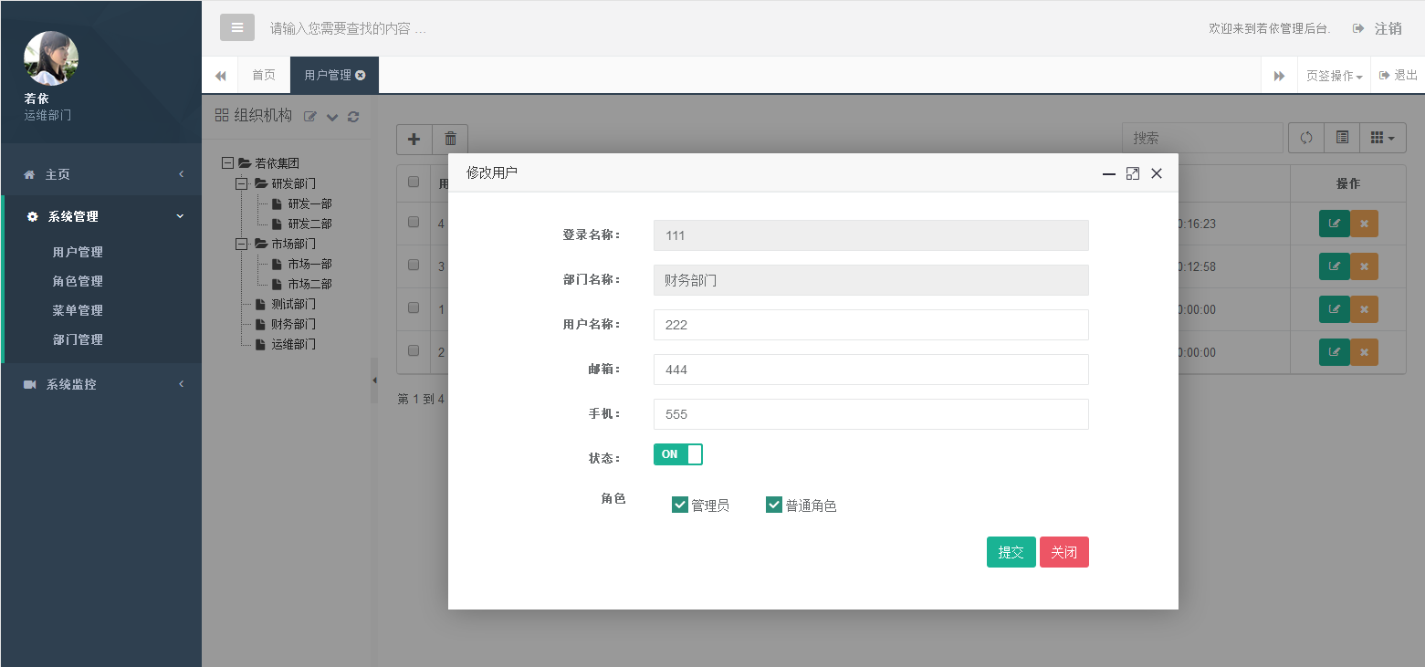Switch the 状态 toggle to OFF
Screen dimensions: 1425x667
(x=678, y=453)
